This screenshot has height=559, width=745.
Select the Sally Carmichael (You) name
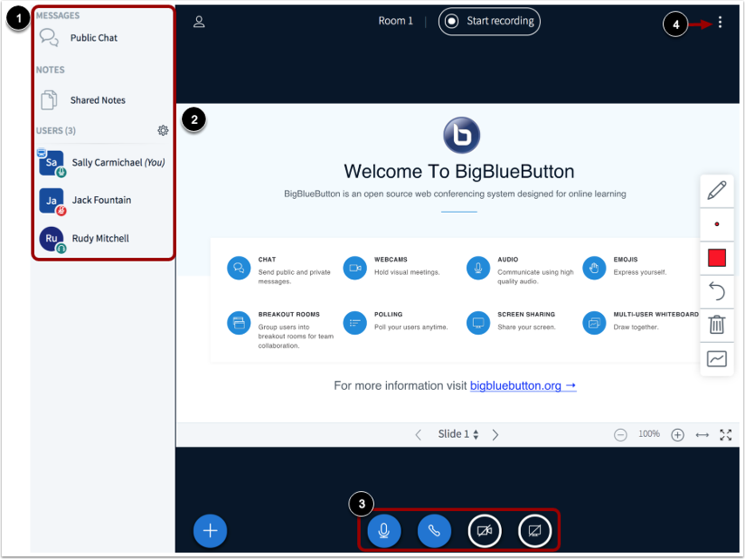pos(119,162)
